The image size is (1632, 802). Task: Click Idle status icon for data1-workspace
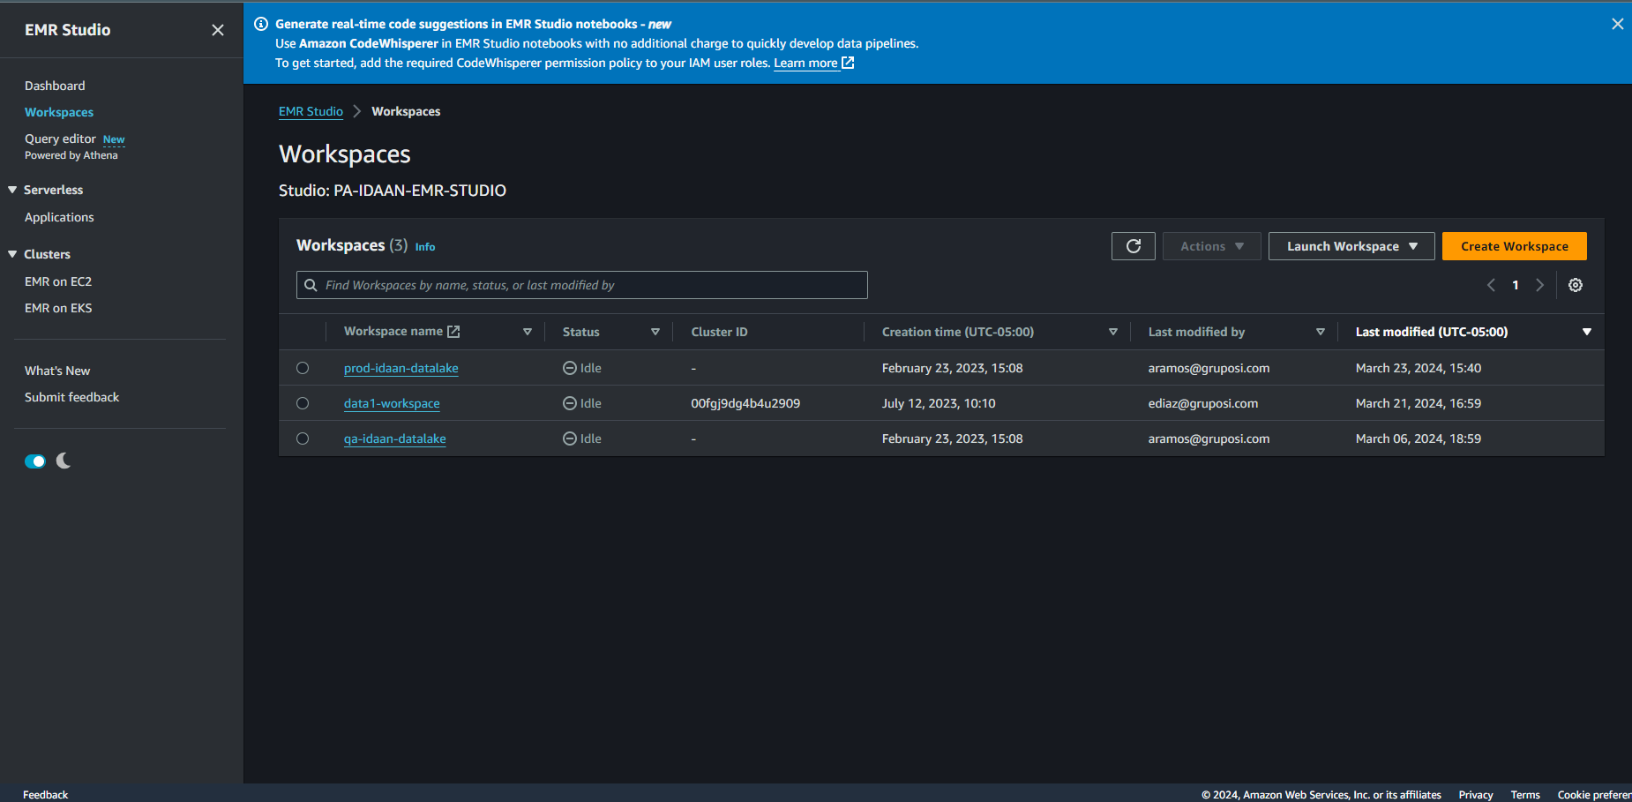click(x=570, y=403)
